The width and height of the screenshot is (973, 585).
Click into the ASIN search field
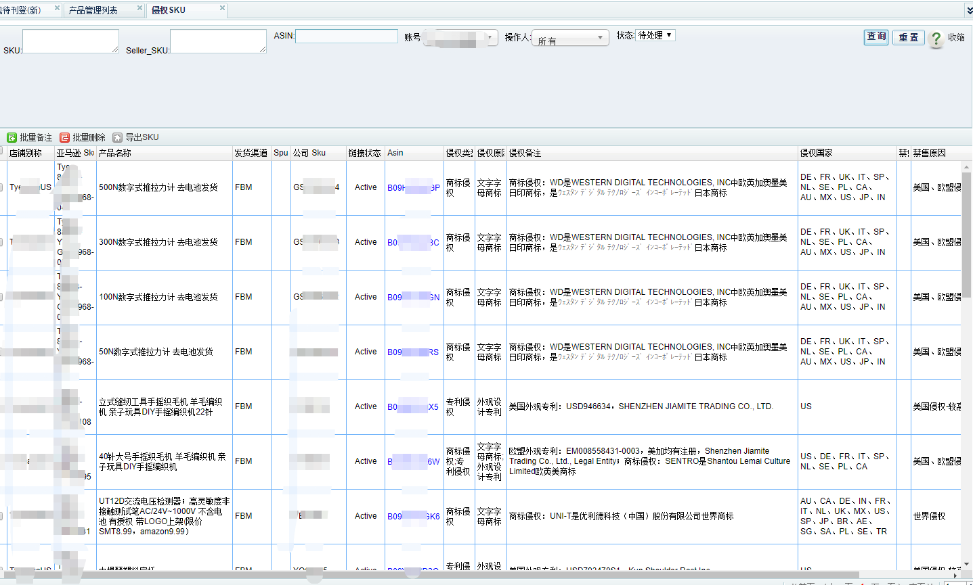point(347,36)
